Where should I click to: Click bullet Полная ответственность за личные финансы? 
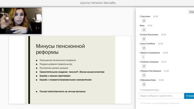pyautogui.click(x=62, y=91)
